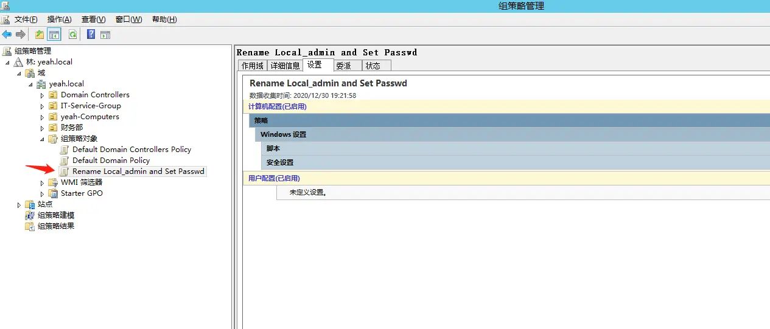Click the forest icon for 林: yeah.local
This screenshot has height=329, width=770.
click(x=19, y=62)
